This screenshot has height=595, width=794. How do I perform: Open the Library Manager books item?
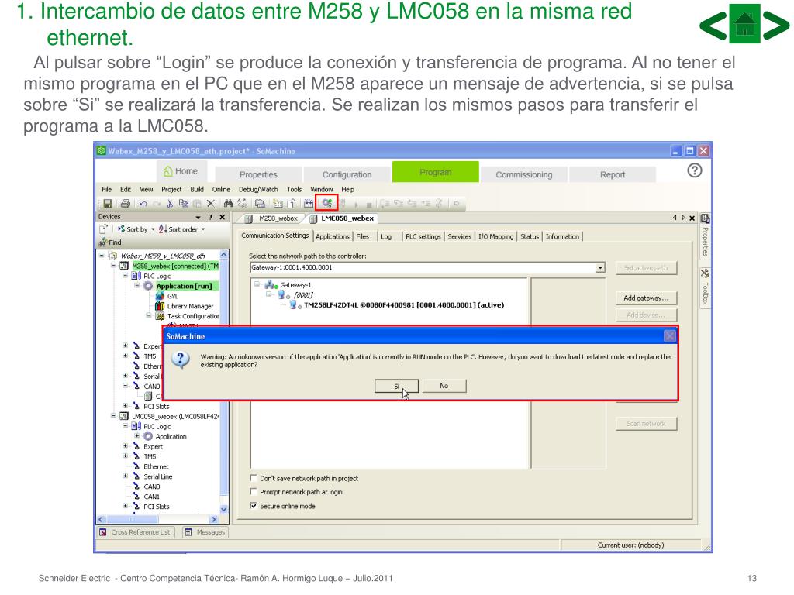(x=160, y=306)
